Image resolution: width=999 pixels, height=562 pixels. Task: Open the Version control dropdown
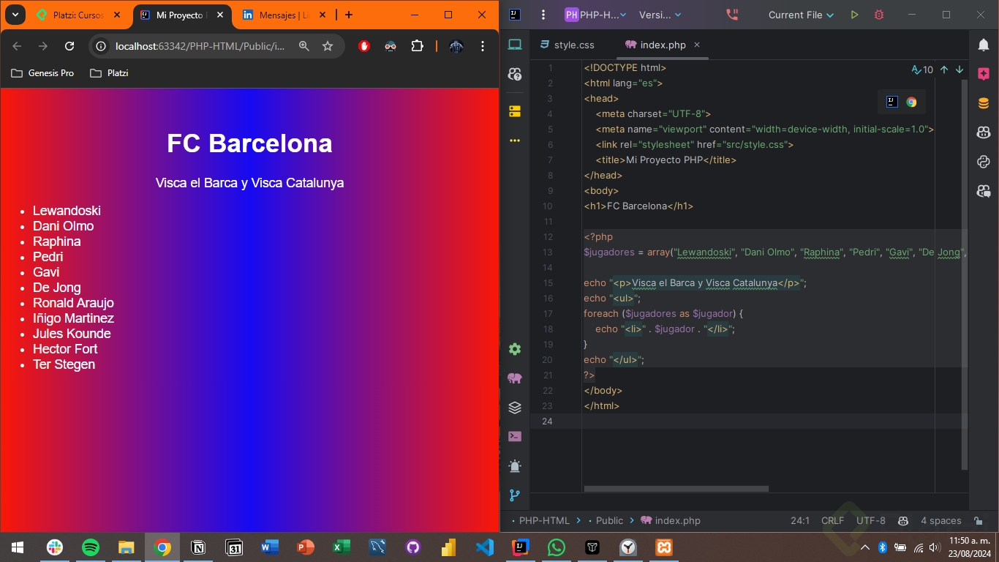[660, 15]
